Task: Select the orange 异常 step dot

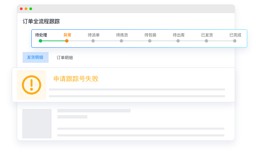Action: tap(67, 41)
